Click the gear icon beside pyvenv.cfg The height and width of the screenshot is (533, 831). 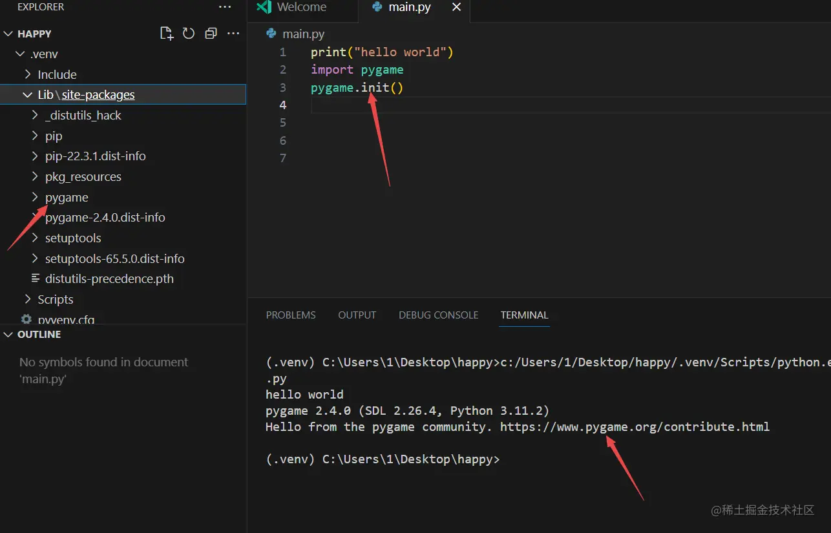pos(26,319)
